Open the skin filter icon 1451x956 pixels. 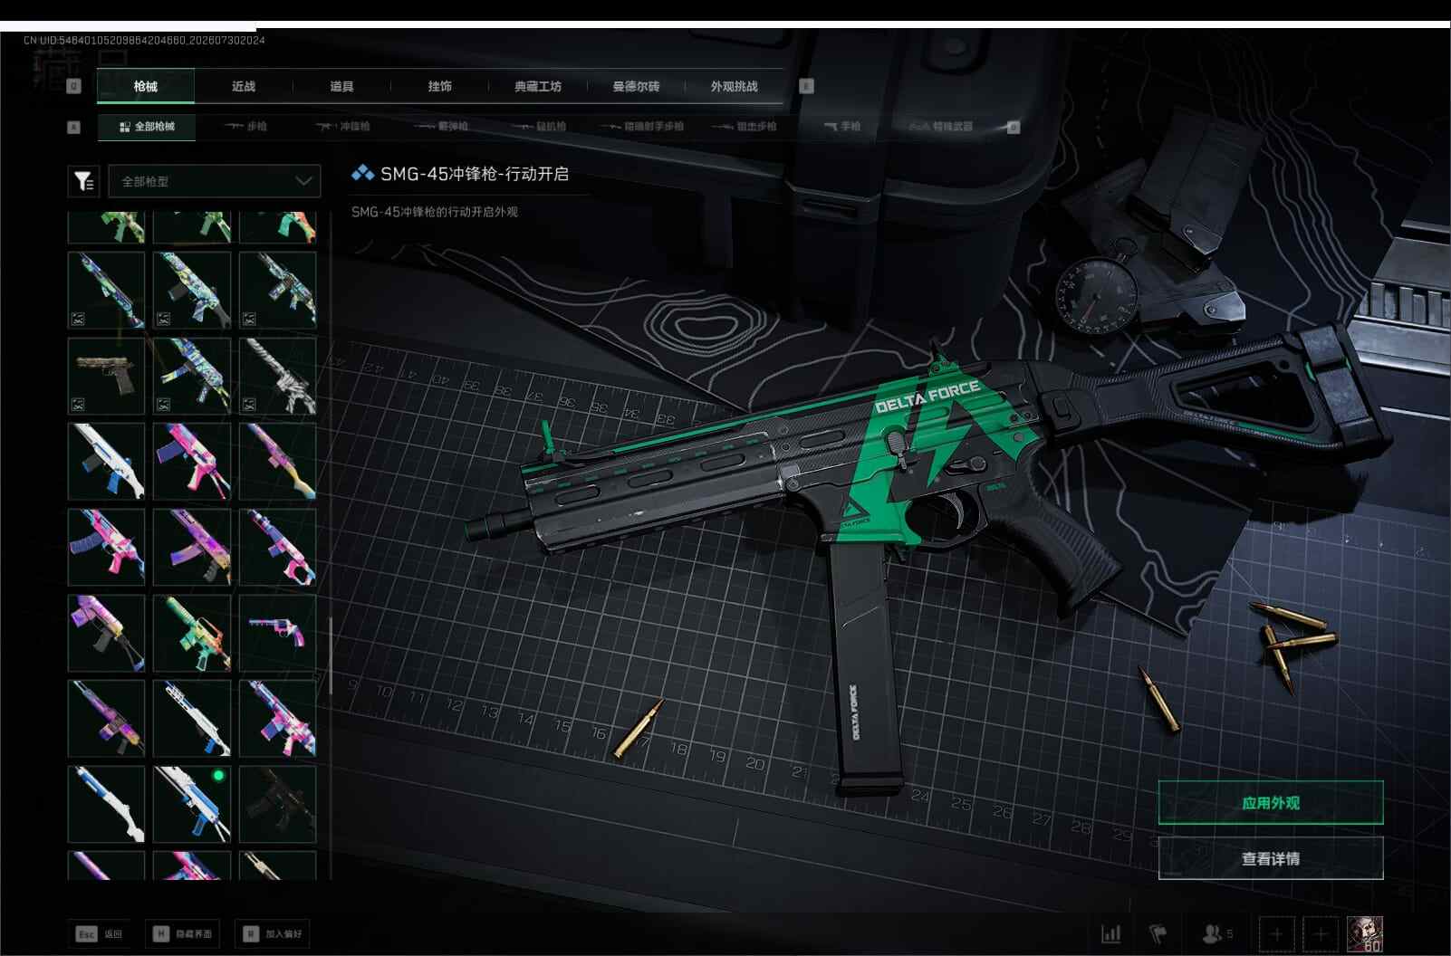pos(83,181)
